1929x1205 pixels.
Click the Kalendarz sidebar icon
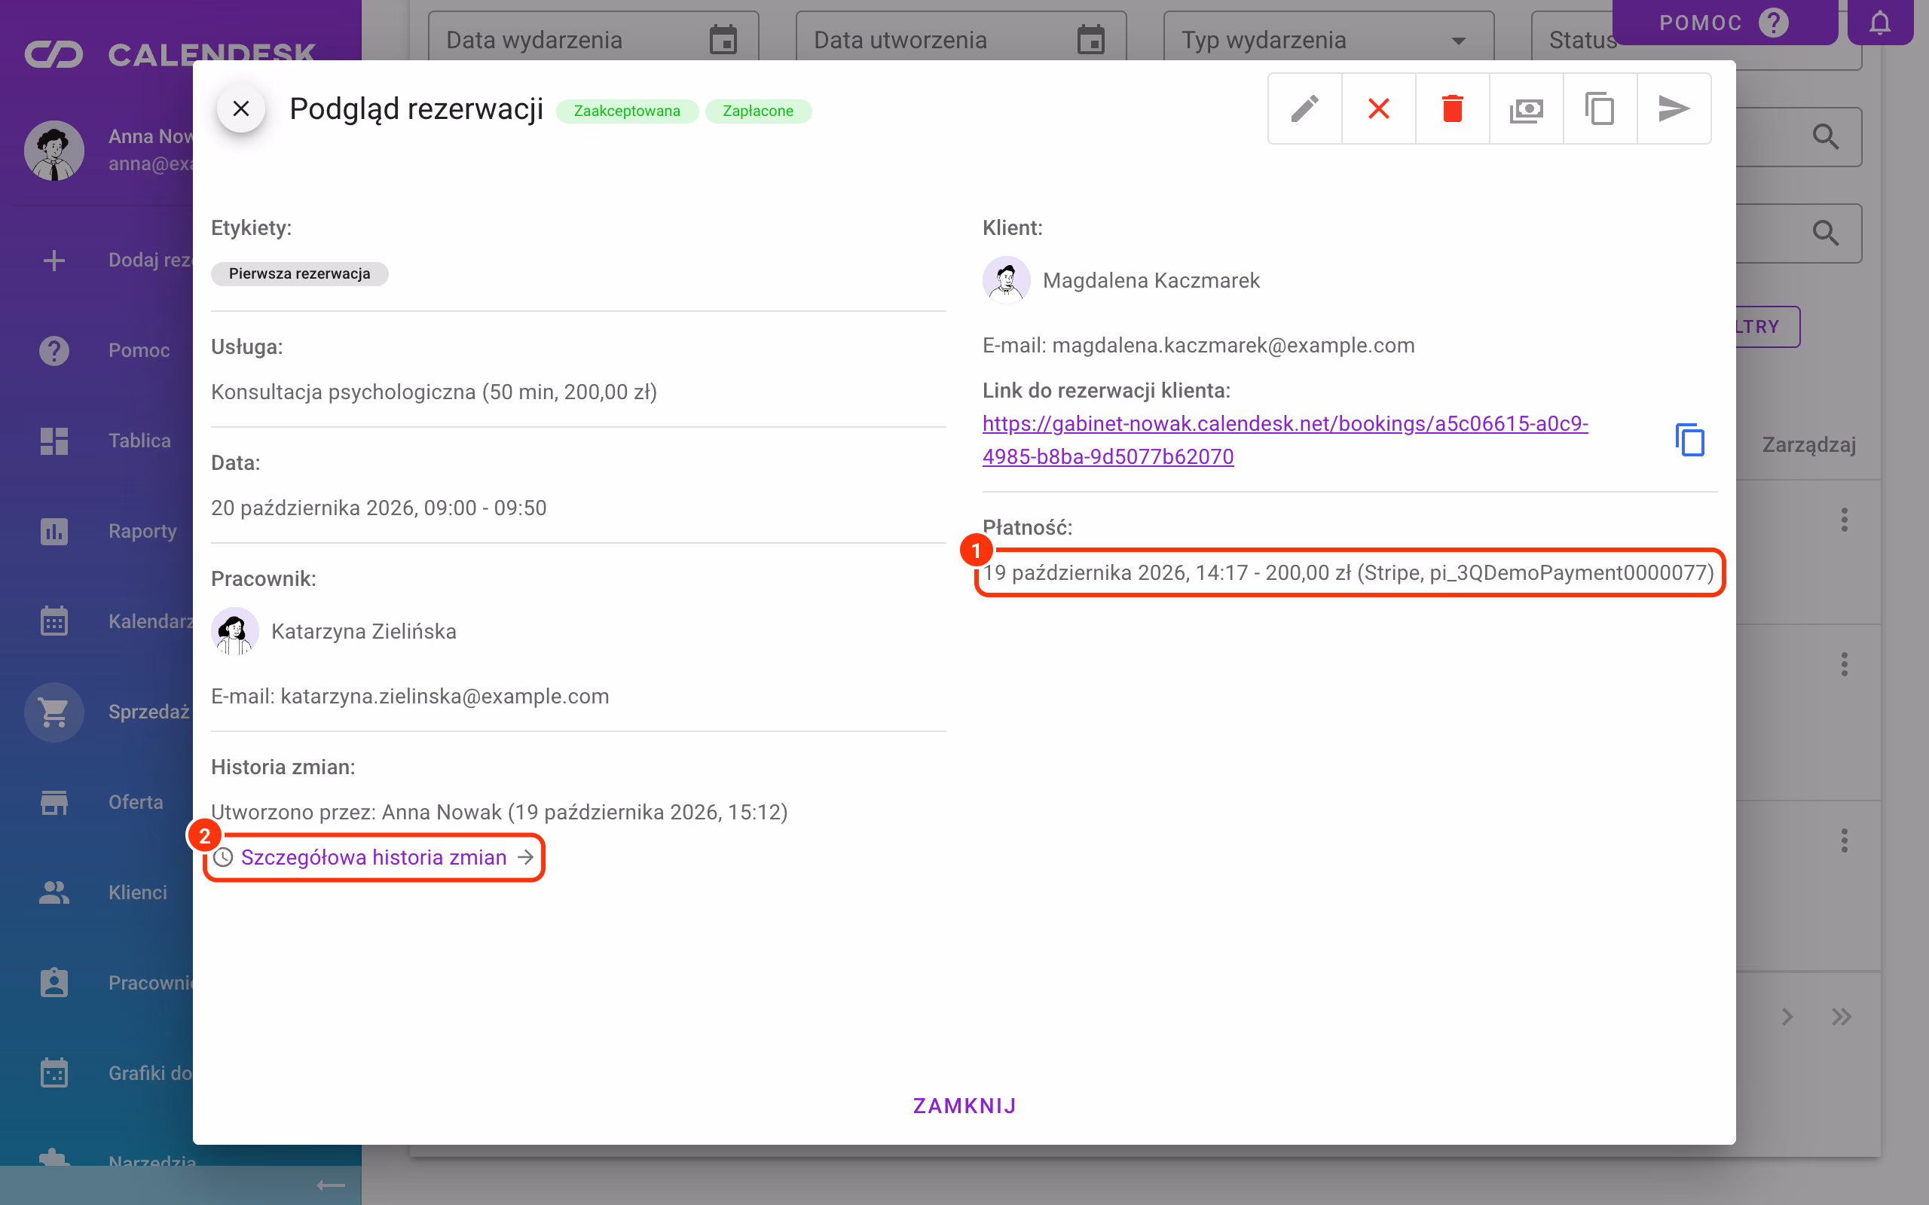[54, 621]
